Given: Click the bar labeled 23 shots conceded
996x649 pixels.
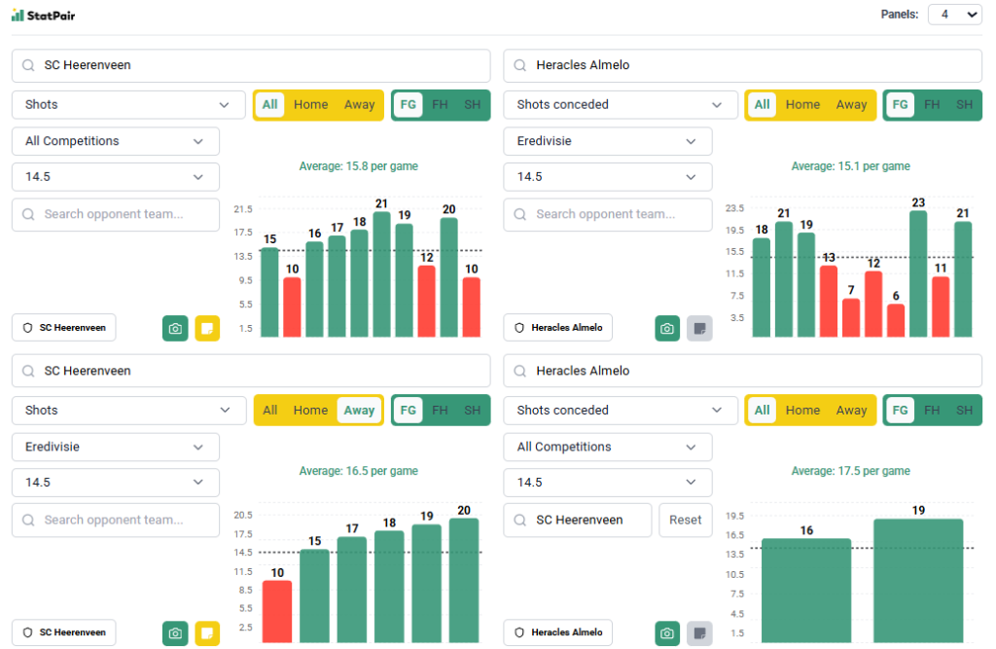Looking at the screenshot, I should click(918, 273).
